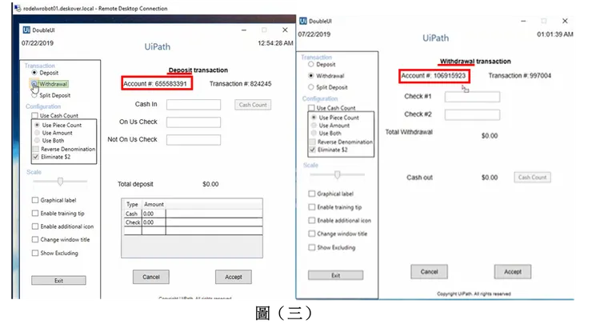Toggle Reverse Denomination in left window
The width and height of the screenshot is (592, 332).
(36, 149)
